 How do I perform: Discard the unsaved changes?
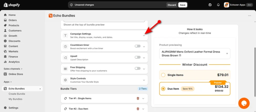click(x=172, y=5)
